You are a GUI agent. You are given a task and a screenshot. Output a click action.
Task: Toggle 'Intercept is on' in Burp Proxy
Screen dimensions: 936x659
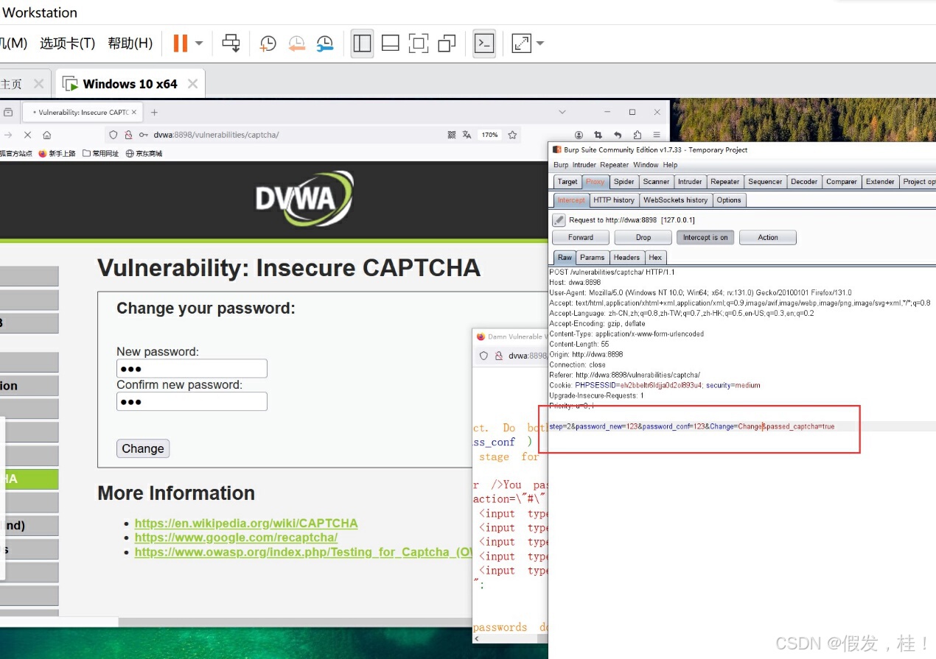(705, 237)
